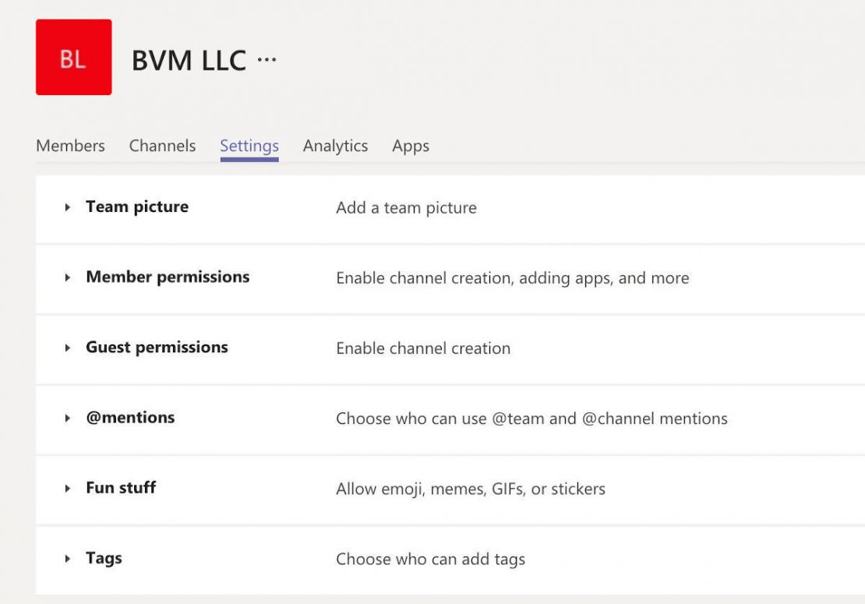Open the Channels tab
The width and height of the screenshot is (865, 604).
[162, 146]
